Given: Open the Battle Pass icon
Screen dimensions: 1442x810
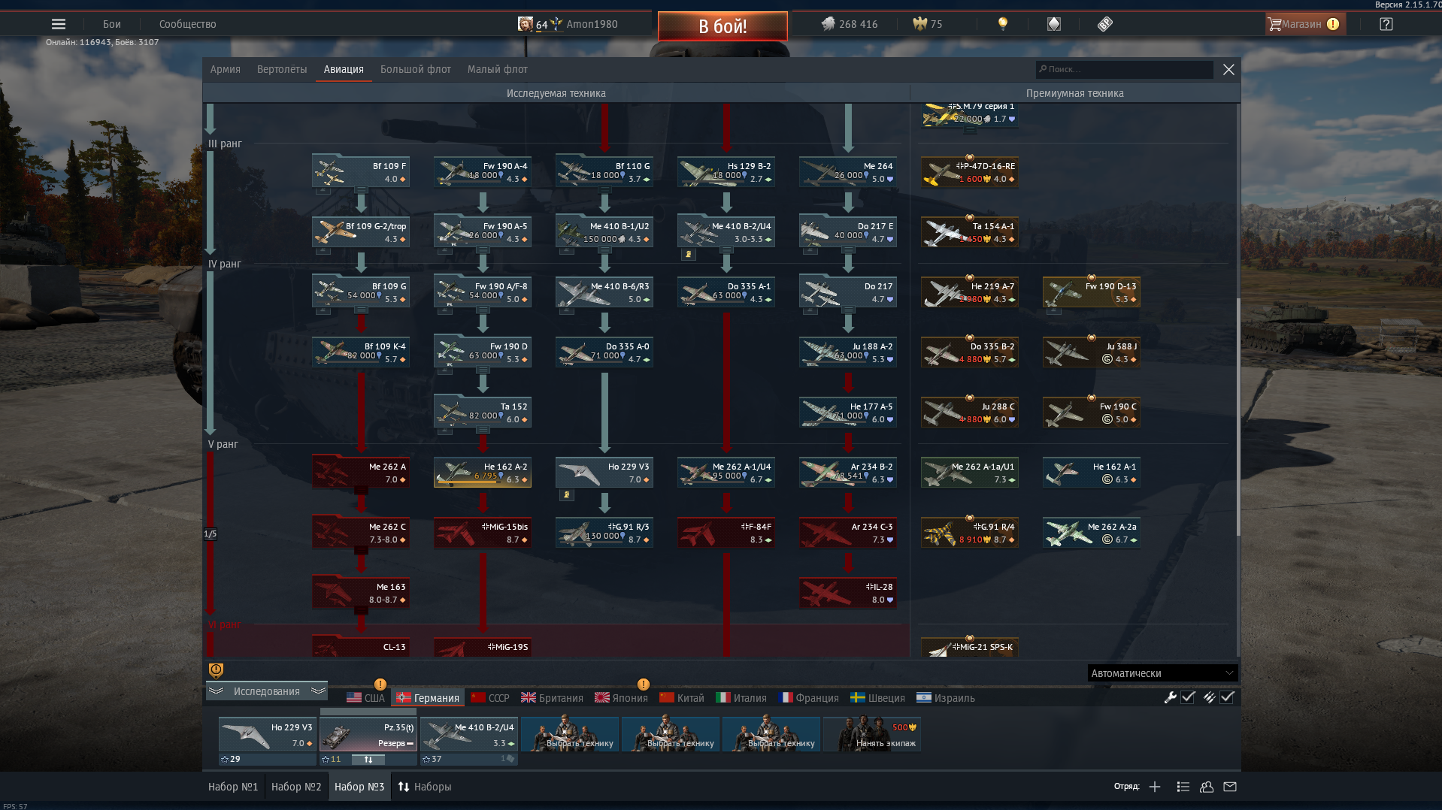Looking at the screenshot, I should coord(1104,24).
